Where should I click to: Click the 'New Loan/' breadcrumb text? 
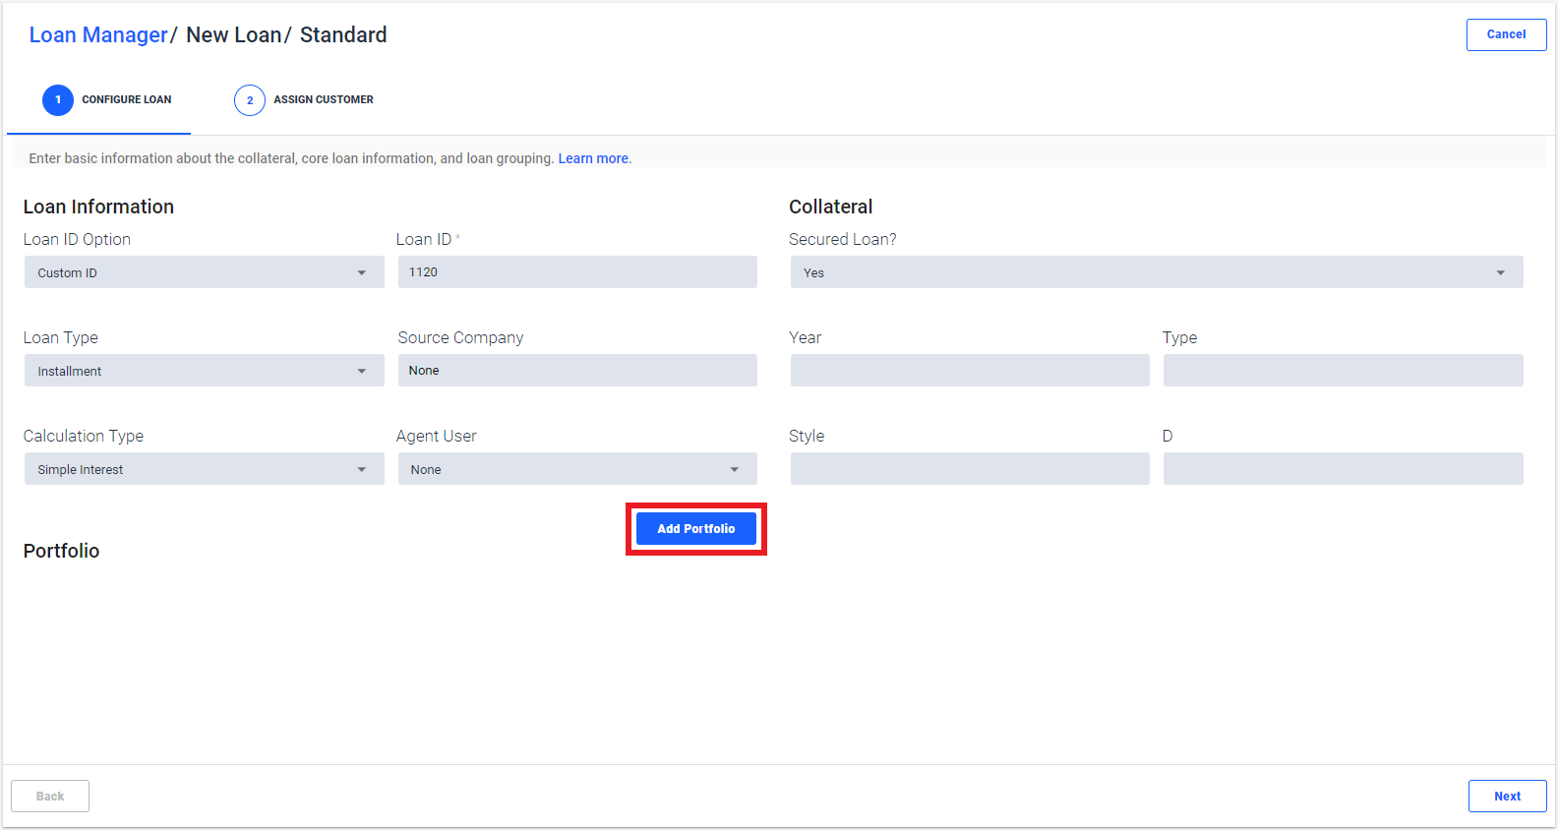click(239, 35)
